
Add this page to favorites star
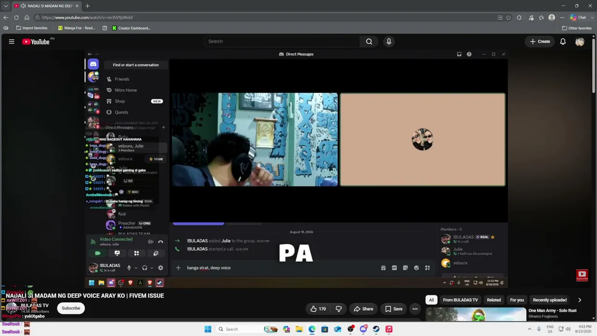click(508, 18)
